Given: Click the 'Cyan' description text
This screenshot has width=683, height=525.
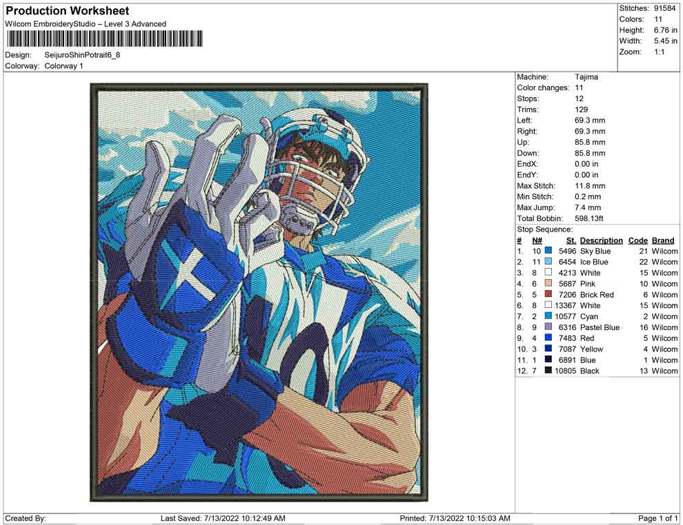Looking at the screenshot, I should pyautogui.click(x=589, y=316).
